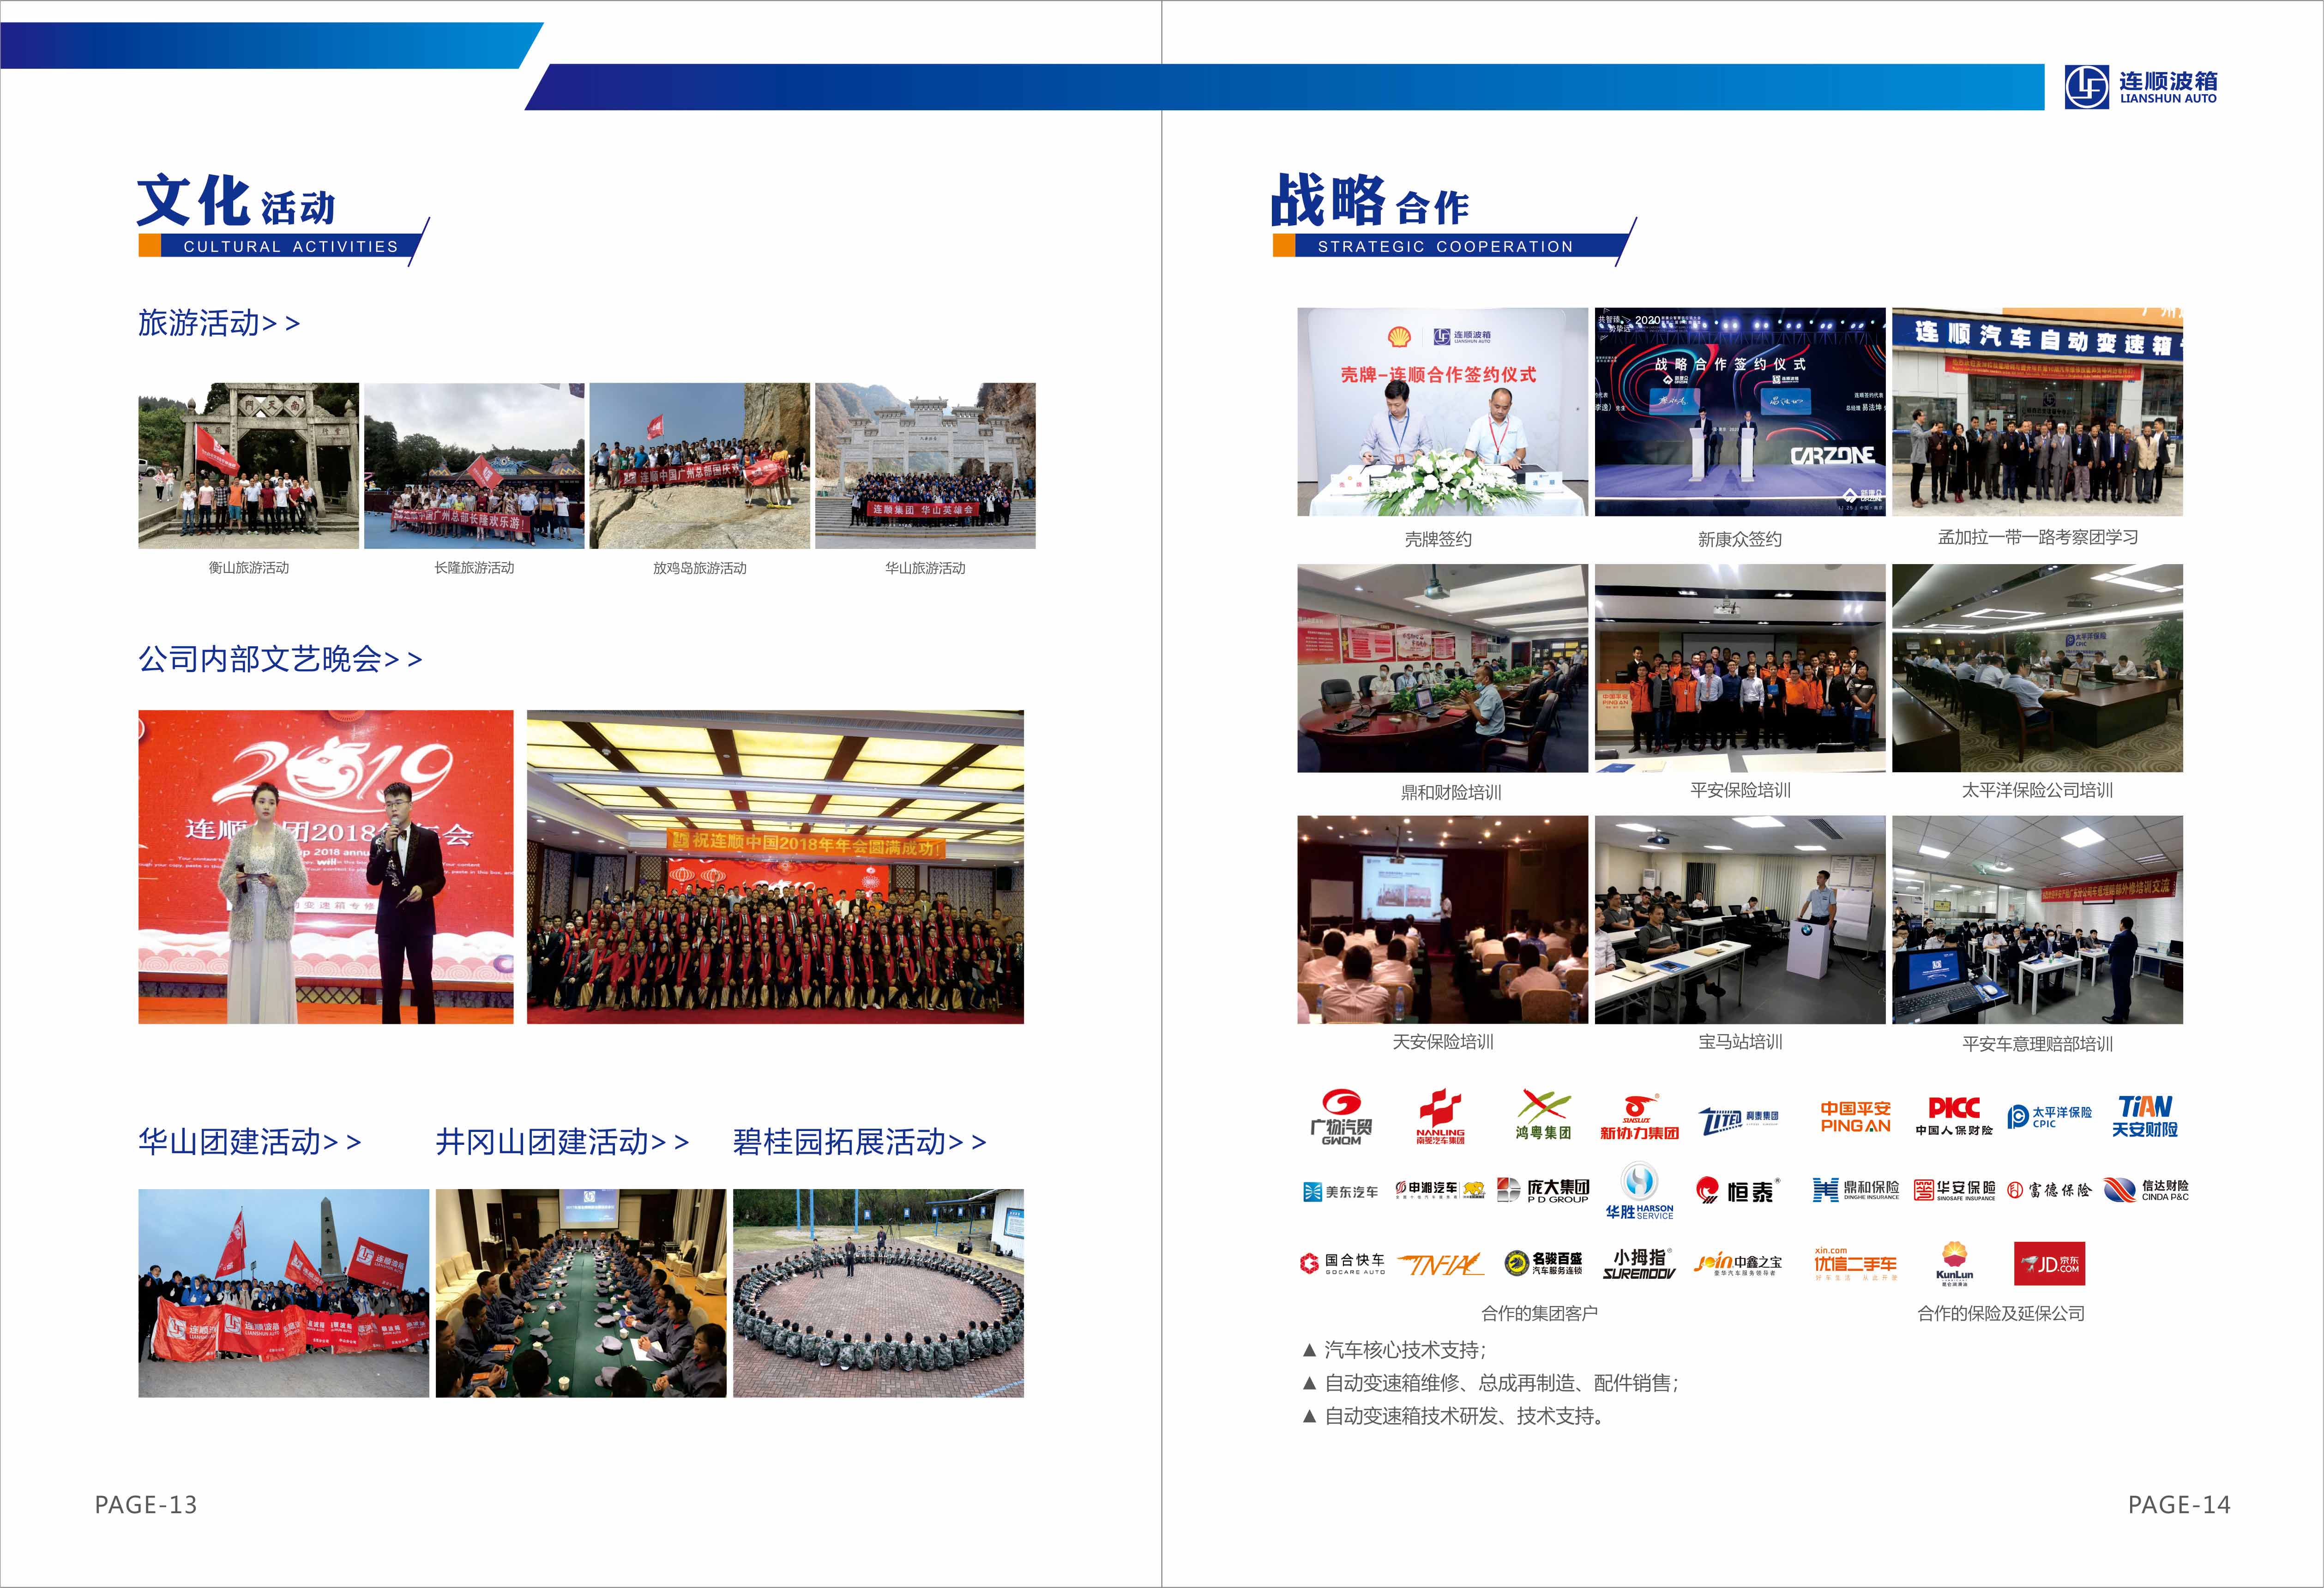Screen dimensions: 2324x1588
Task: Click the 名骏百盛 logo
Action: tap(1544, 1264)
